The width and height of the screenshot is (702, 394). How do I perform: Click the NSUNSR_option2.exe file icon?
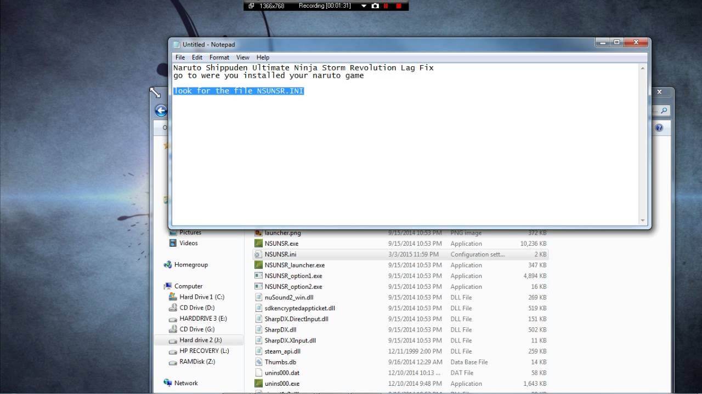click(259, 287)
